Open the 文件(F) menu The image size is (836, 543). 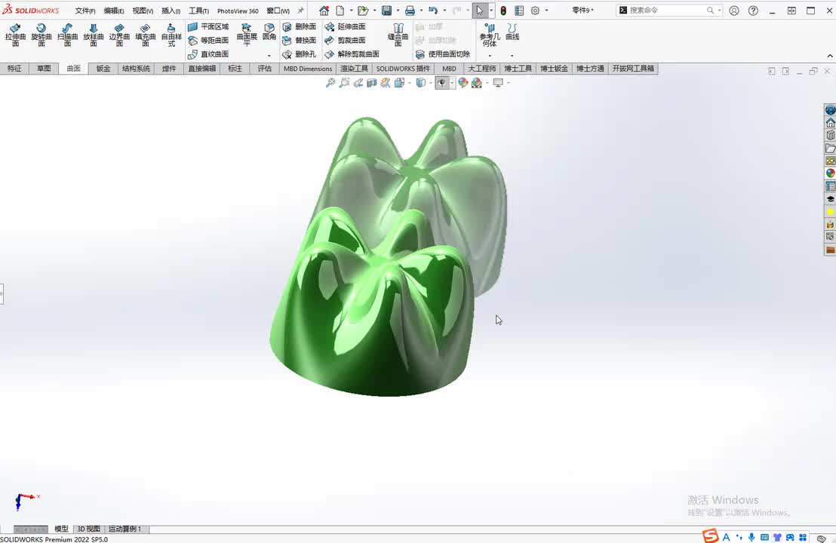click(x=85, y=11)
